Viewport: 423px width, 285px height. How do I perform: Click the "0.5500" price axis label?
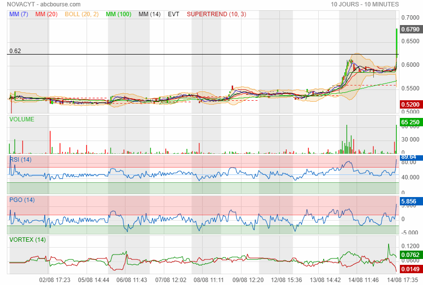pos(410,88)
